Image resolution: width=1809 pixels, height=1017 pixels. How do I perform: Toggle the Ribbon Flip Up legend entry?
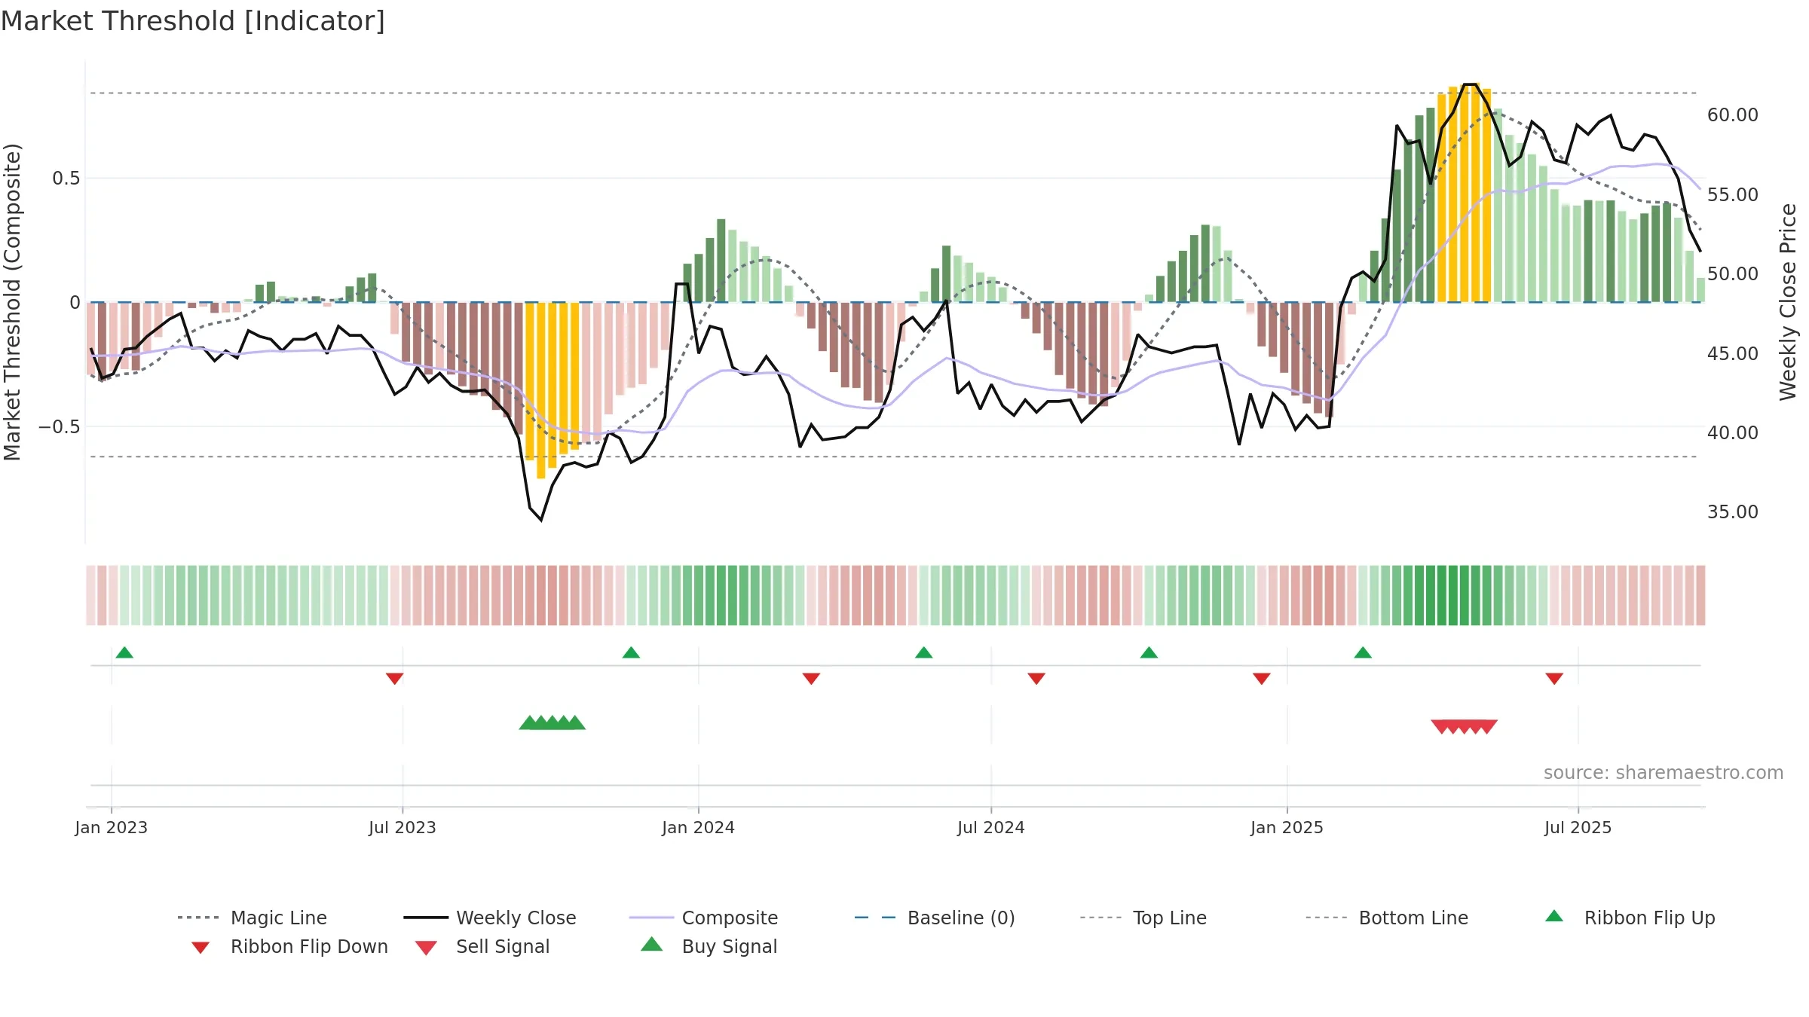pos(1630,918)
